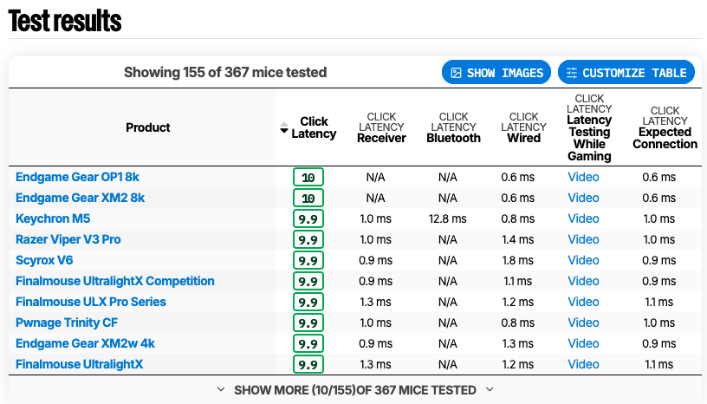This screenshot has height=404, width=707.
Task: Select Pwnage Trinity CF wired 0.8 ms
Action: coord(517,323)
